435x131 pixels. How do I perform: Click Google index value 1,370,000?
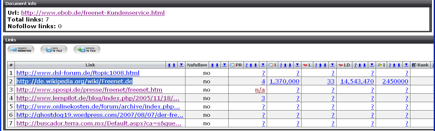tap(285, 81)
